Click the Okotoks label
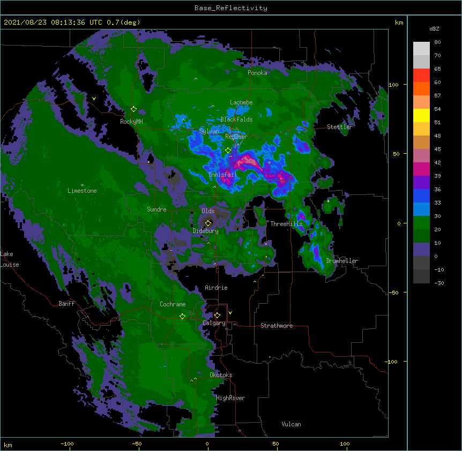The image size is (462, 451). (x=221, y=375)
